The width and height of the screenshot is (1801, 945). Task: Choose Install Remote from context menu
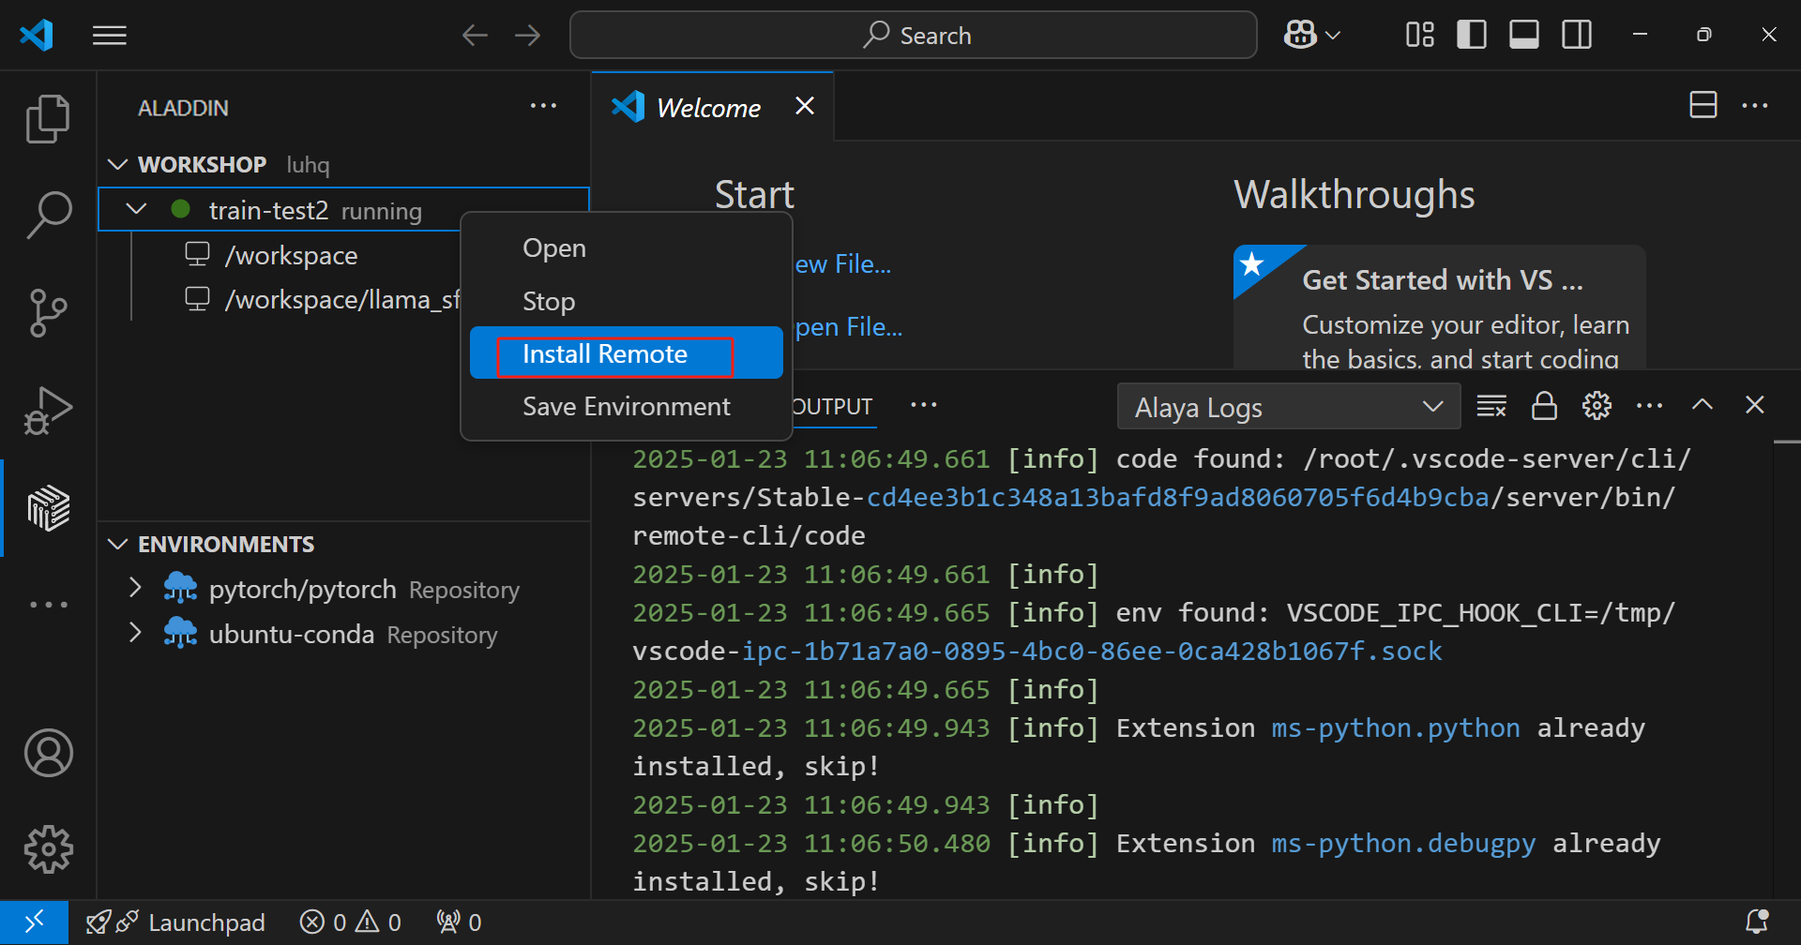[x=605, y=354]
